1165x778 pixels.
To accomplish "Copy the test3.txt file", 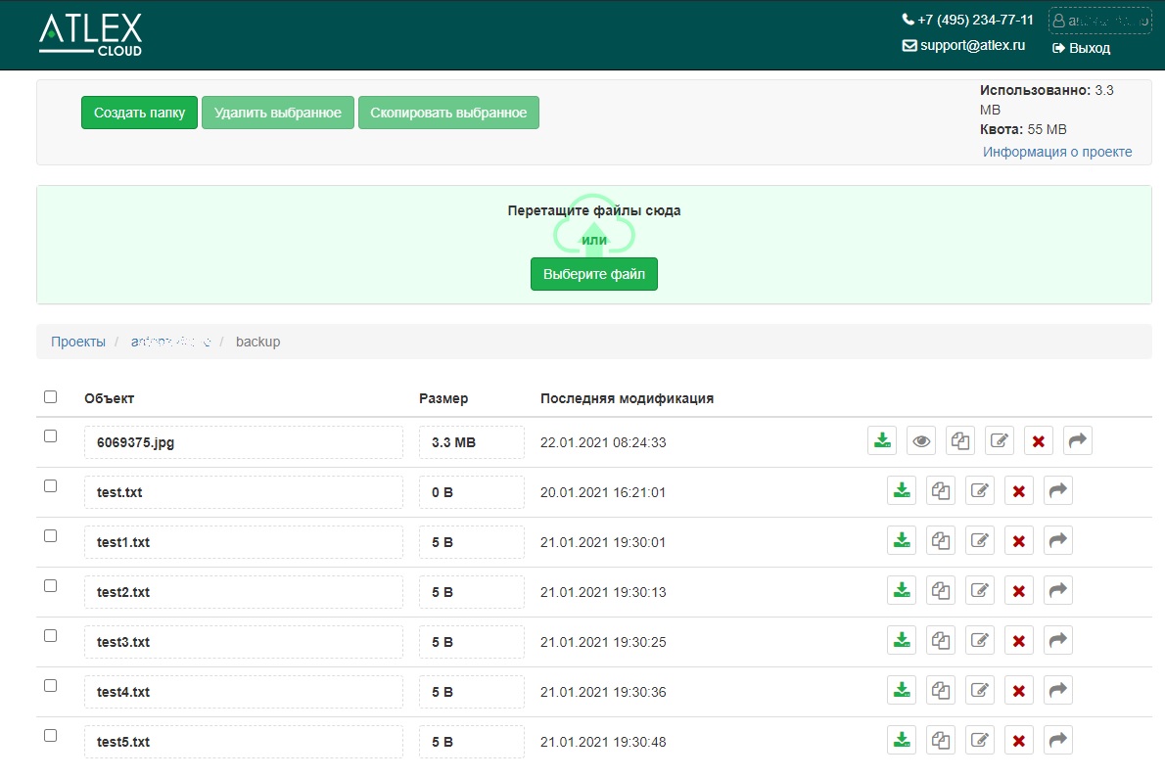I will pyautogui.click(x=941, y=640).
